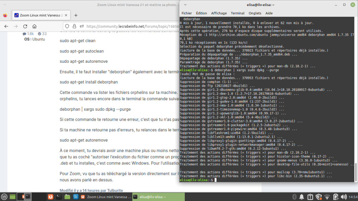This screenshot has height=201, width=358.
Task: Open the terminal Fichier menu
Action: point(187,13)
